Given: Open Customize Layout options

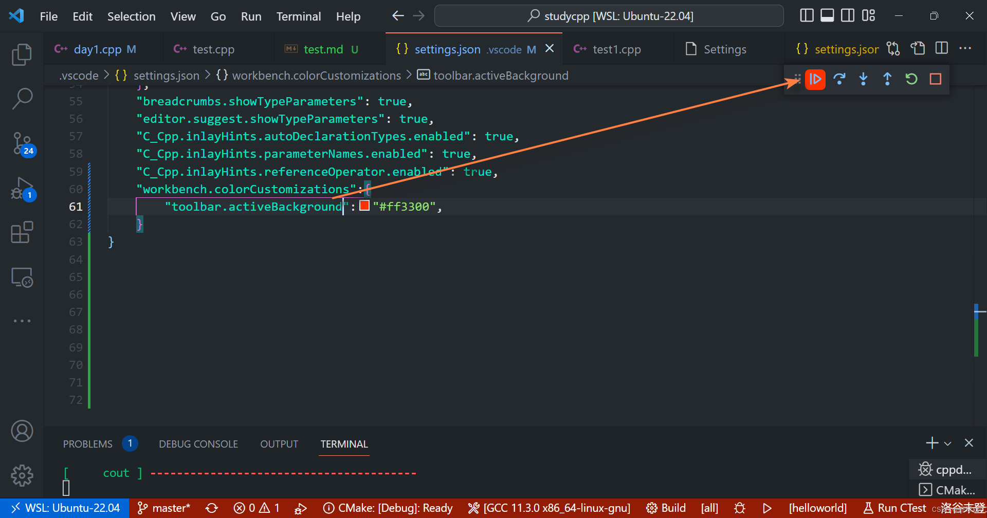Looking at the screenshot, I should (868, 16).
